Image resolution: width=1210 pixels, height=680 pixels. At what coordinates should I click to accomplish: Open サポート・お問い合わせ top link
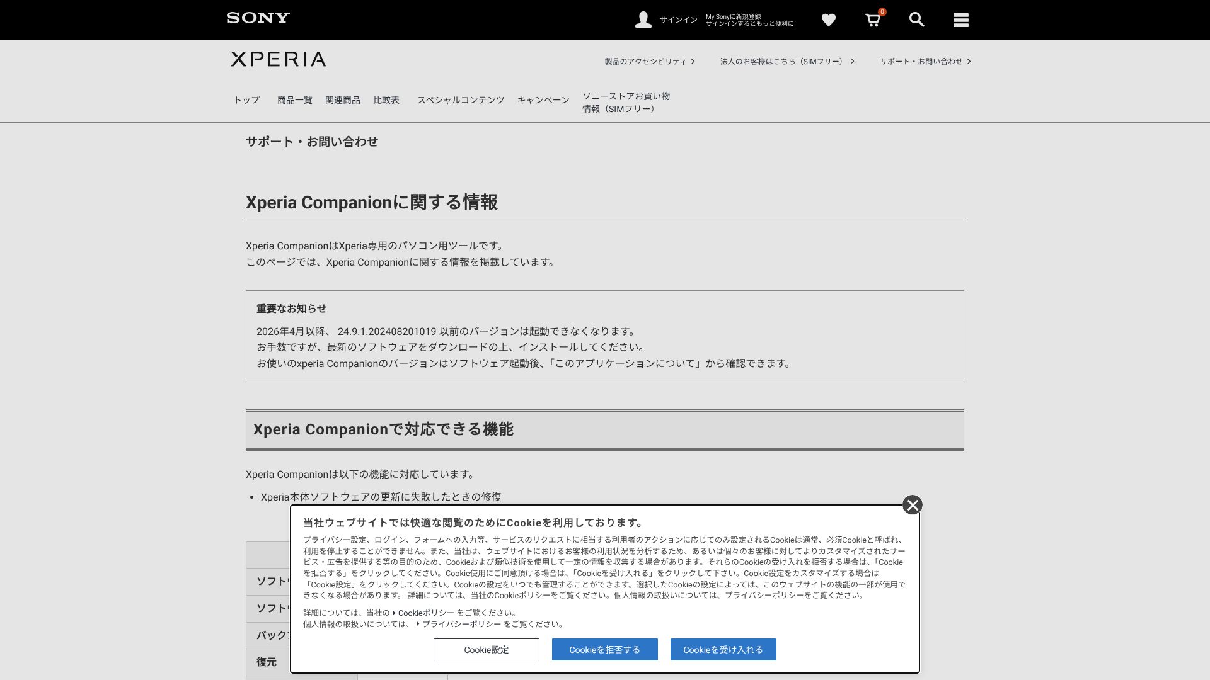925,62
